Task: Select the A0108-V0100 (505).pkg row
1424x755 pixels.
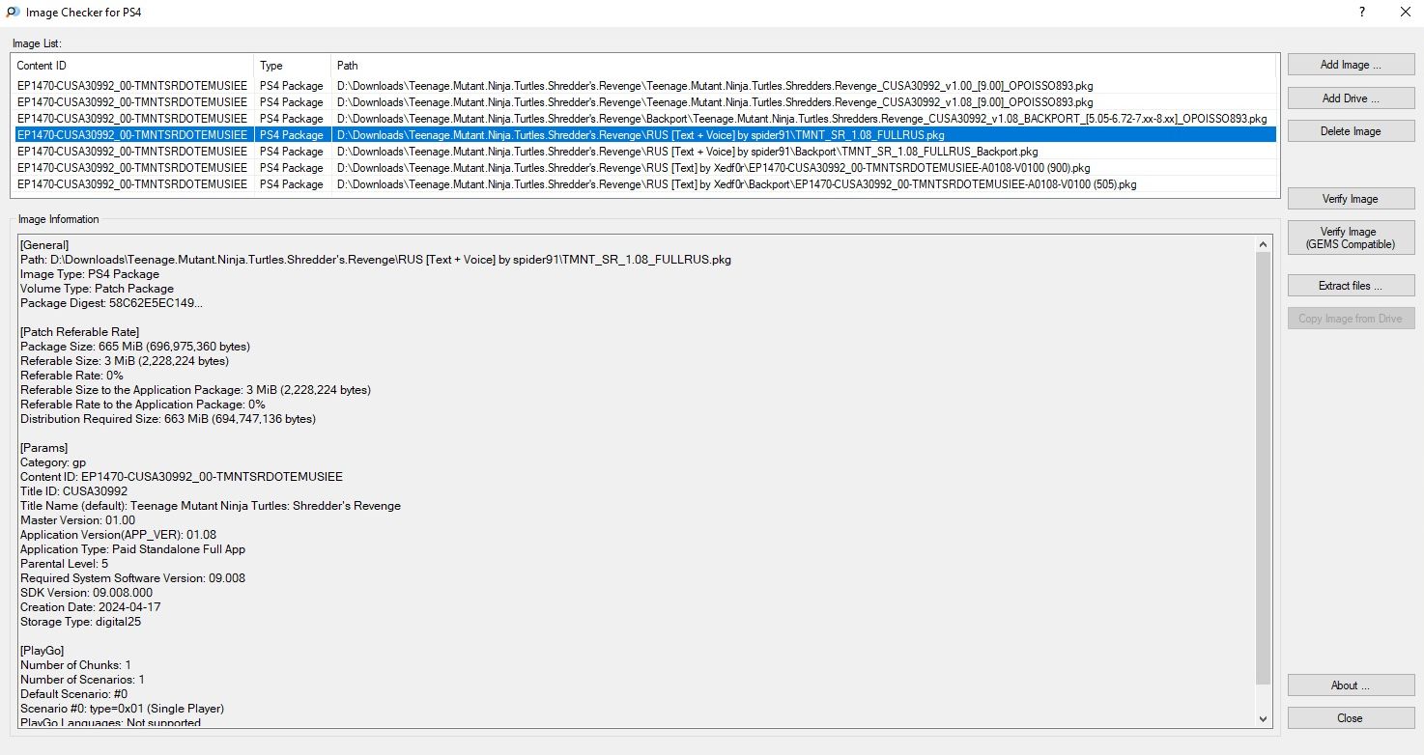Action: [644, 184]
